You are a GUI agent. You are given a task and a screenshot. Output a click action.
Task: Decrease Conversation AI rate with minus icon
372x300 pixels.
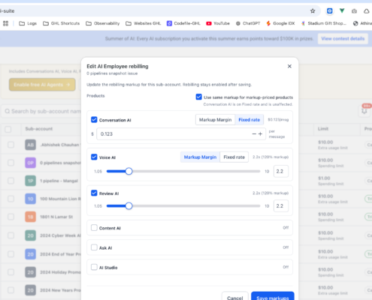click(254, 134)
